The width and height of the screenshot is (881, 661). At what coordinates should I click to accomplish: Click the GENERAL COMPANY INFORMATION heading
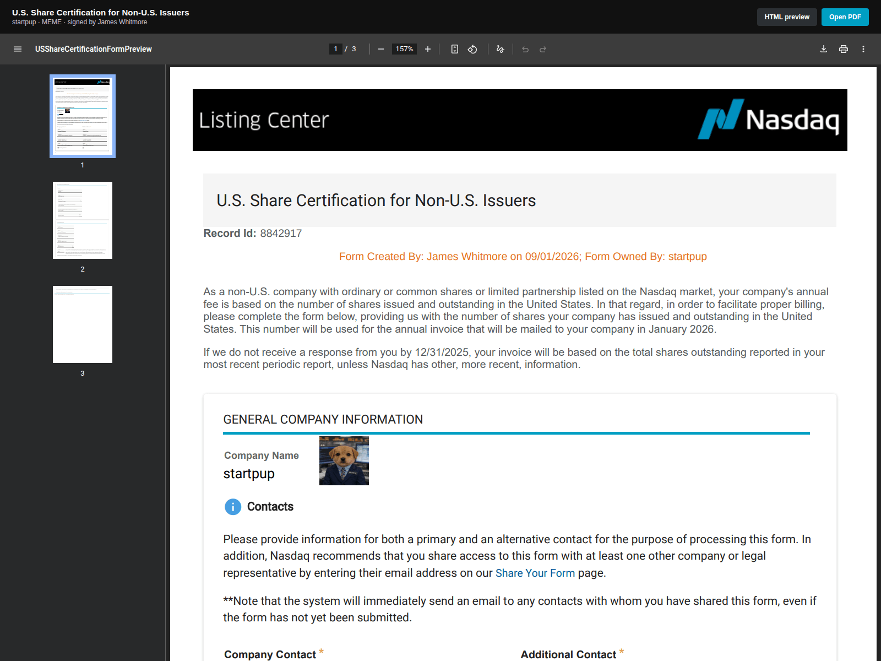coord(323,420)
